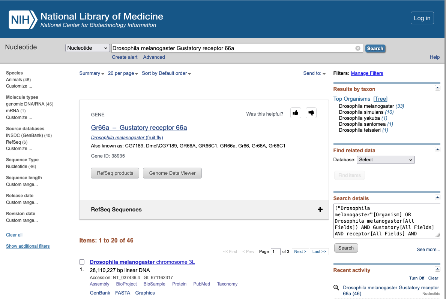Open the Nucleotide database dropdown
This screenshot has width=446, height=299.
click(x=87, y=48)
